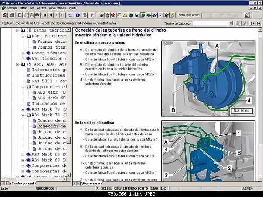Collapse the 'Núm. PR corres' tree node

(23, 36)
